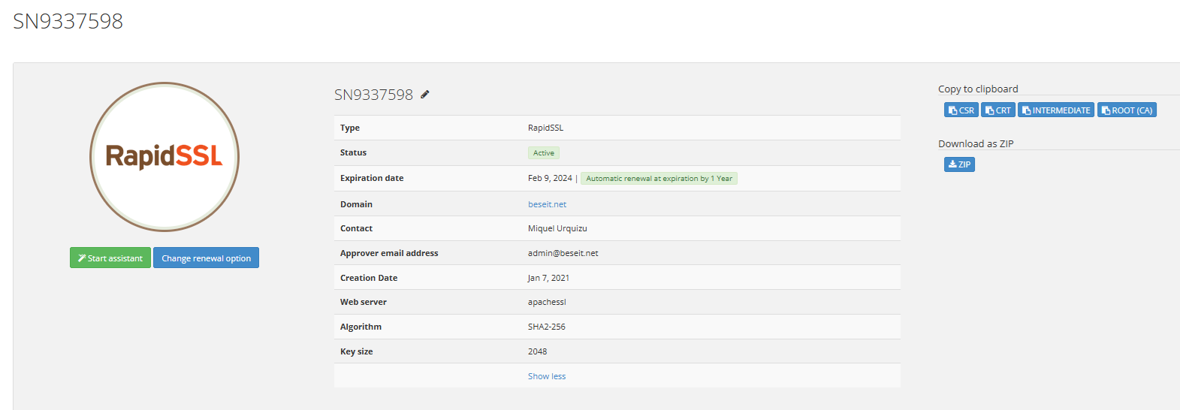Copy the ROOT (CA) certificate
Screen dimensions: 1180x410
[x=1126, y=110]
